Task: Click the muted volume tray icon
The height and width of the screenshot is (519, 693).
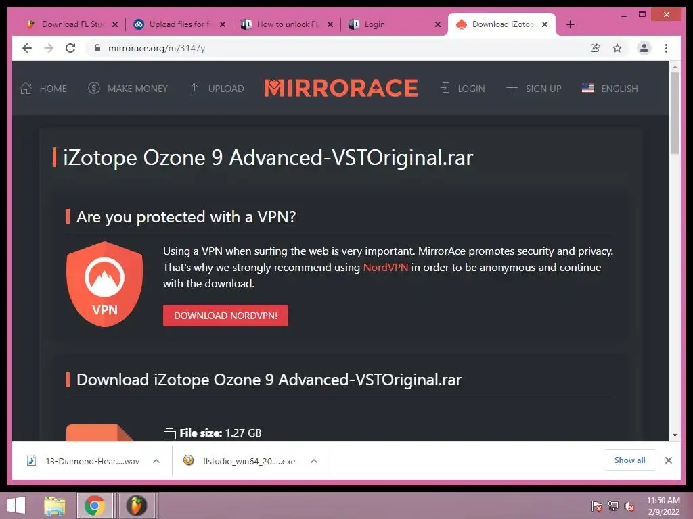Action: (x=629, y=506)
